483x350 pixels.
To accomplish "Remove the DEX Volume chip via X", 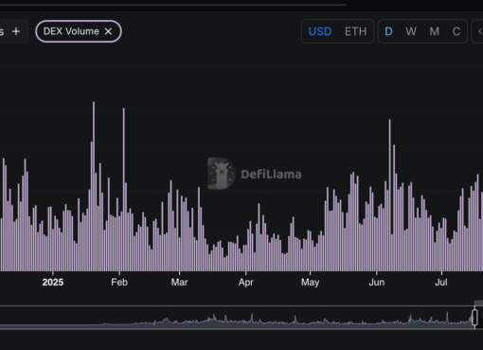I will tap(108, 31).
